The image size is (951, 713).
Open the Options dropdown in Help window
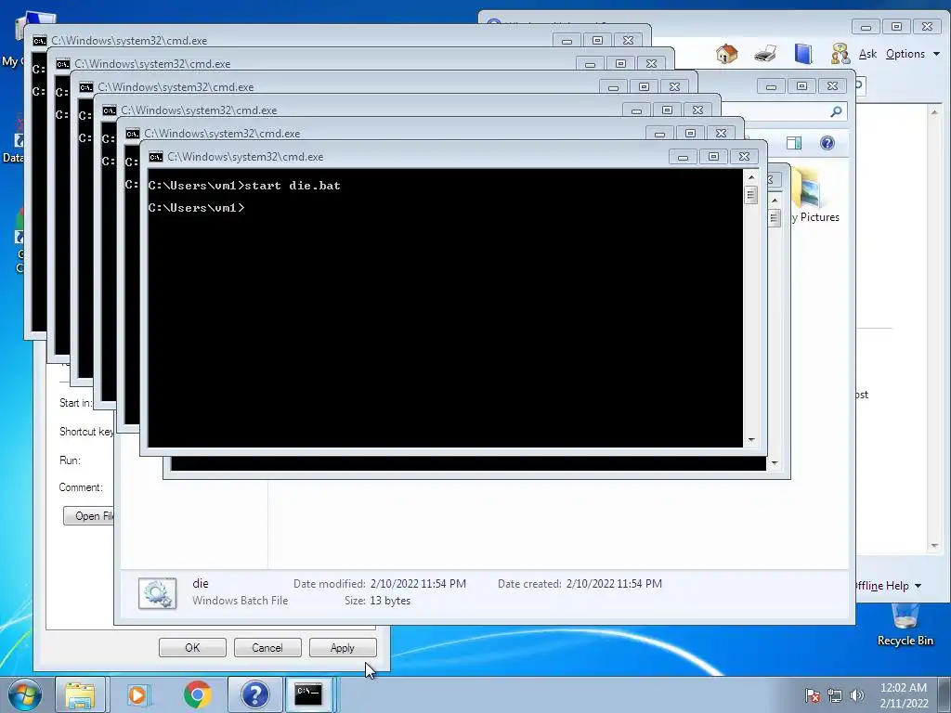coord(912,54)
